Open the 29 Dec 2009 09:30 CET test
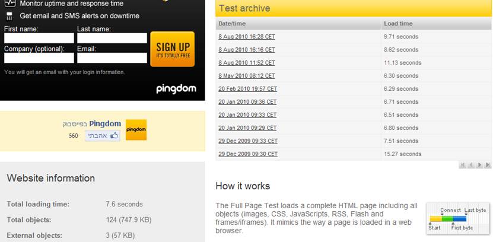Screen dimensions: 493x242 (248, 154)
